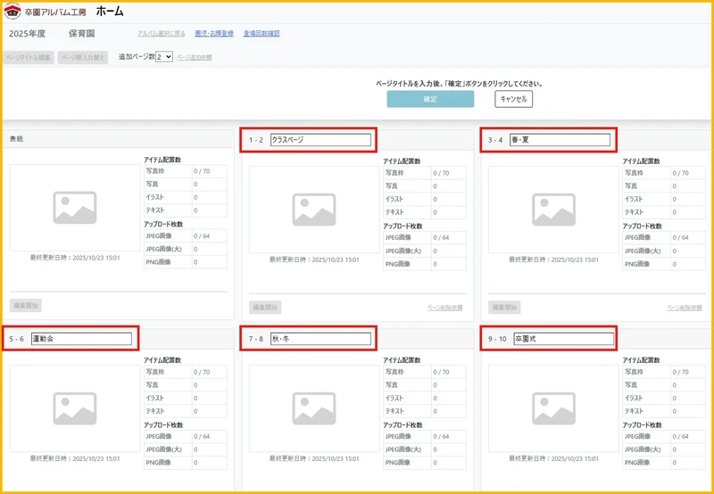Edit the 春・夏 title field
The width and height of the screenshot is (714, 494).
click(x=560, y=140)
